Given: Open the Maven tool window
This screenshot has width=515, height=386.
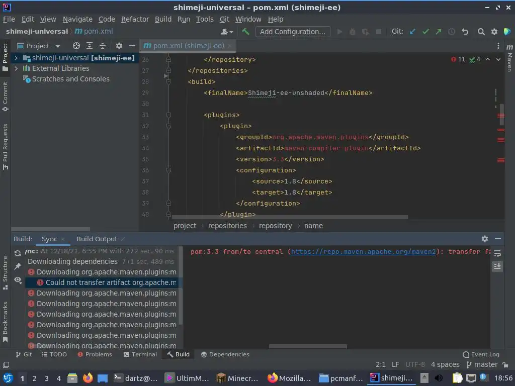Looking at the screenshot, I should point(509,58).
